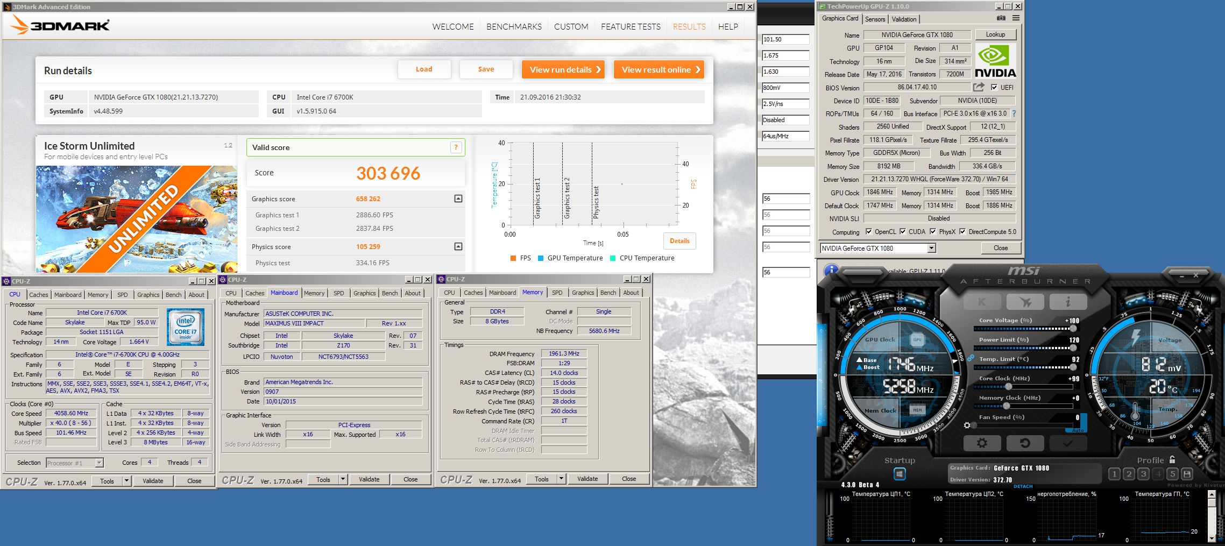Click View run details button
1225x546 pixels.
click(x=563, y=69)
